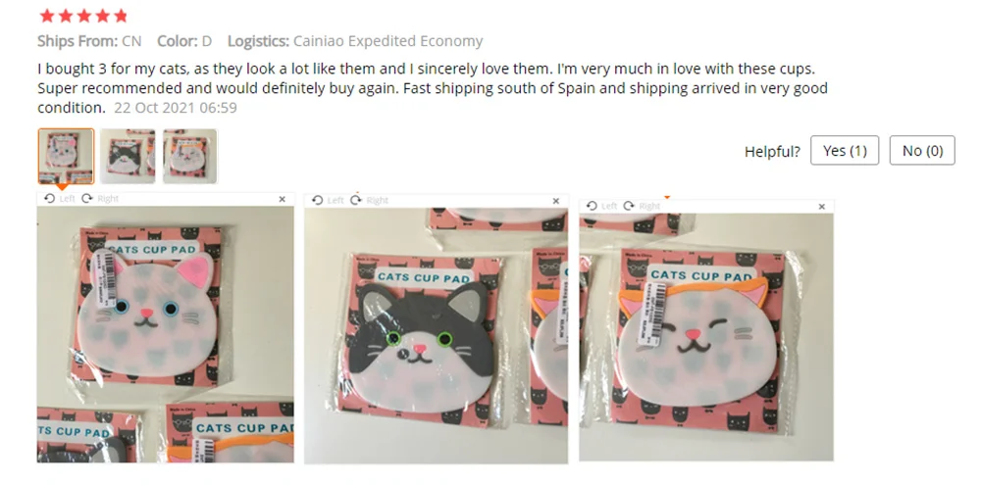Click the review date 22 Oct 2021
This screenshot has width=981, height=485.
176,108
